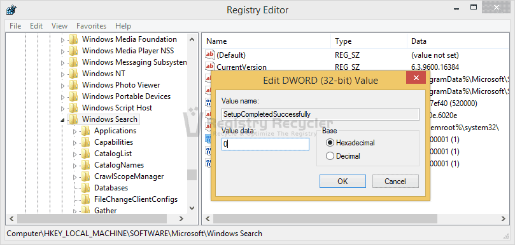
Task: Click the FileChangeClientConfigs folder icon
Action: tap(86, 200)
